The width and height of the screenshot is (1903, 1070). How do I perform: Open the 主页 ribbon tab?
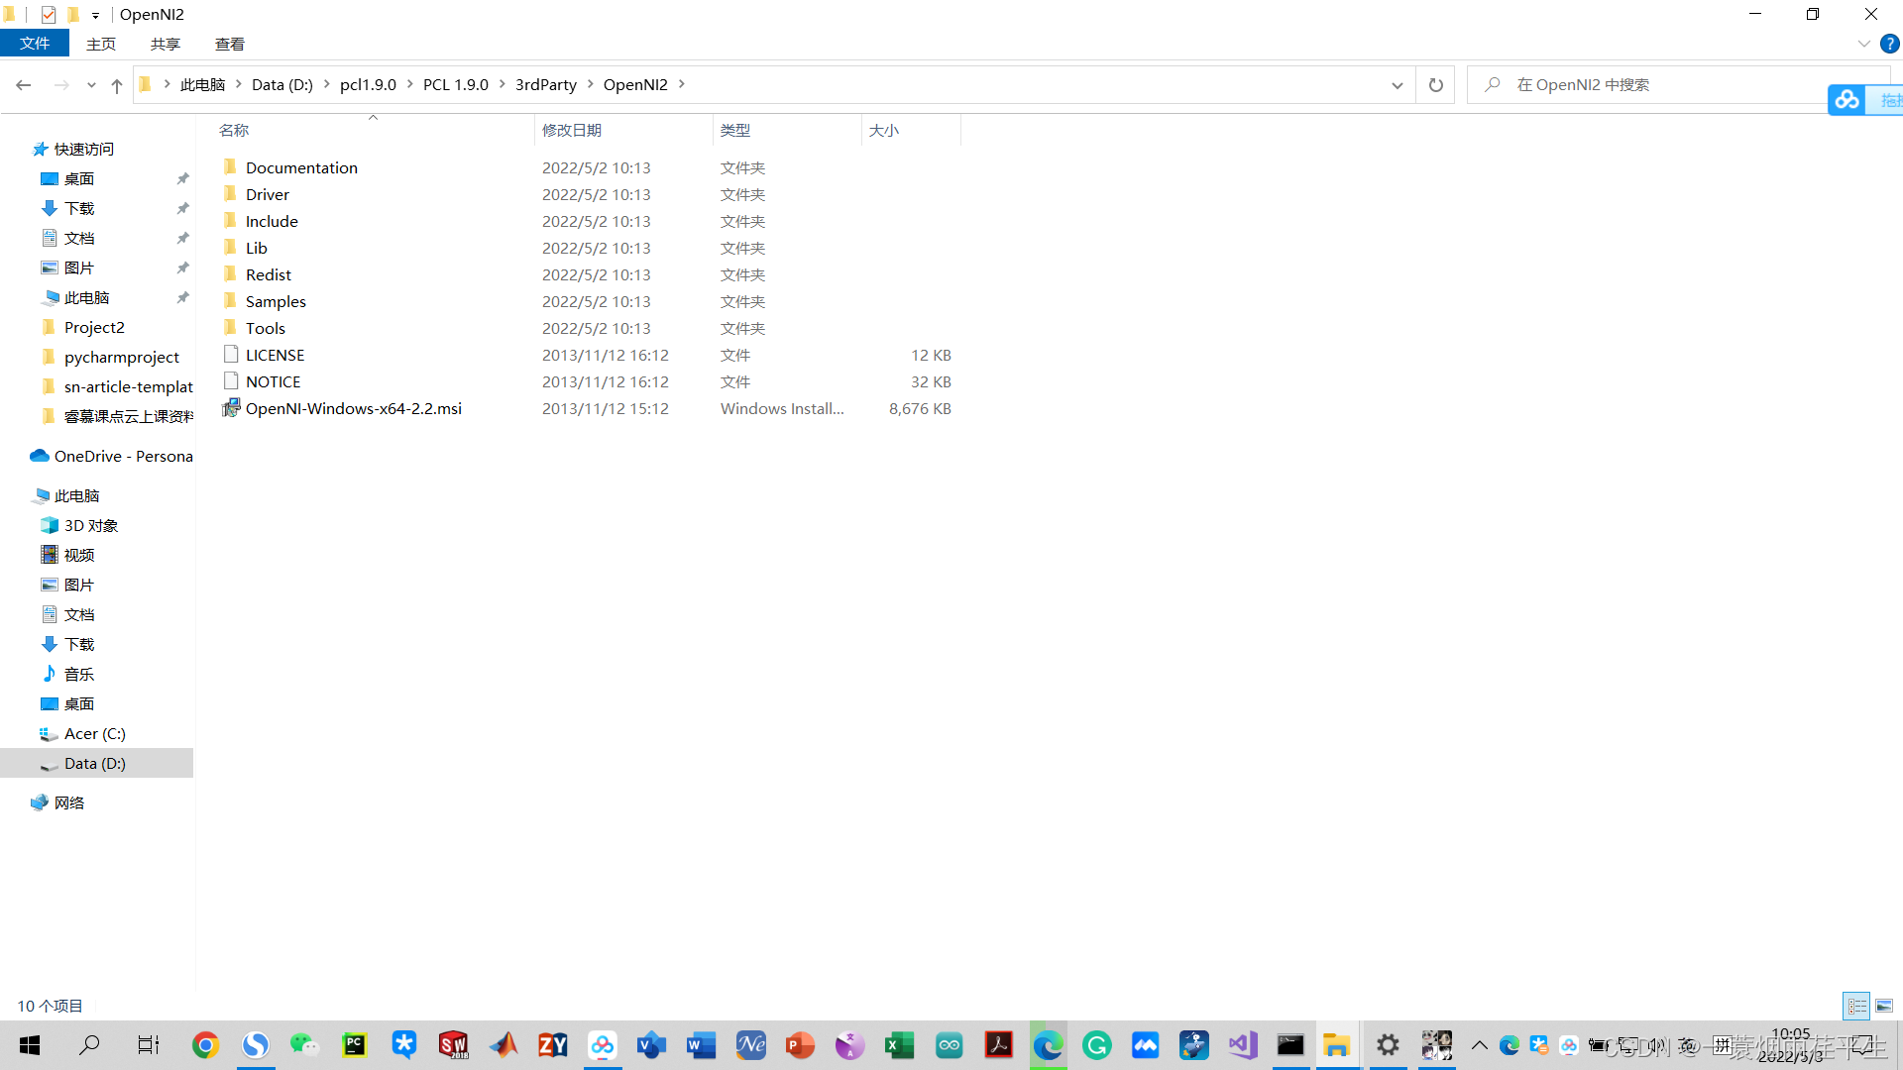[101, 44]
